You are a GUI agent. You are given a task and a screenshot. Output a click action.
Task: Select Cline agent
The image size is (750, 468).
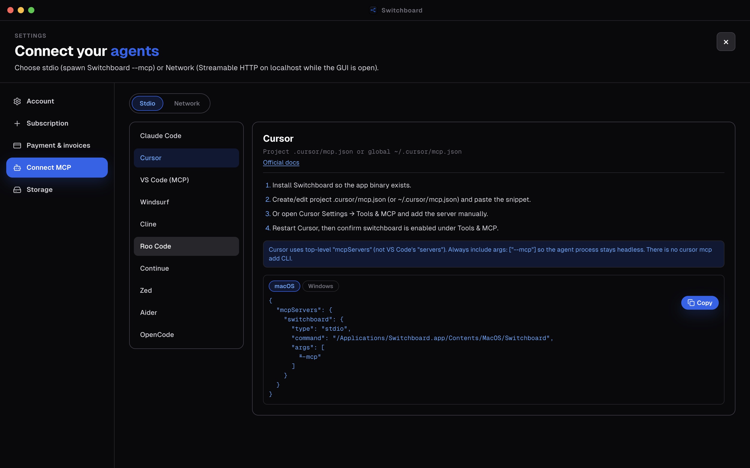pyautogui.click(x=186, y=224)
